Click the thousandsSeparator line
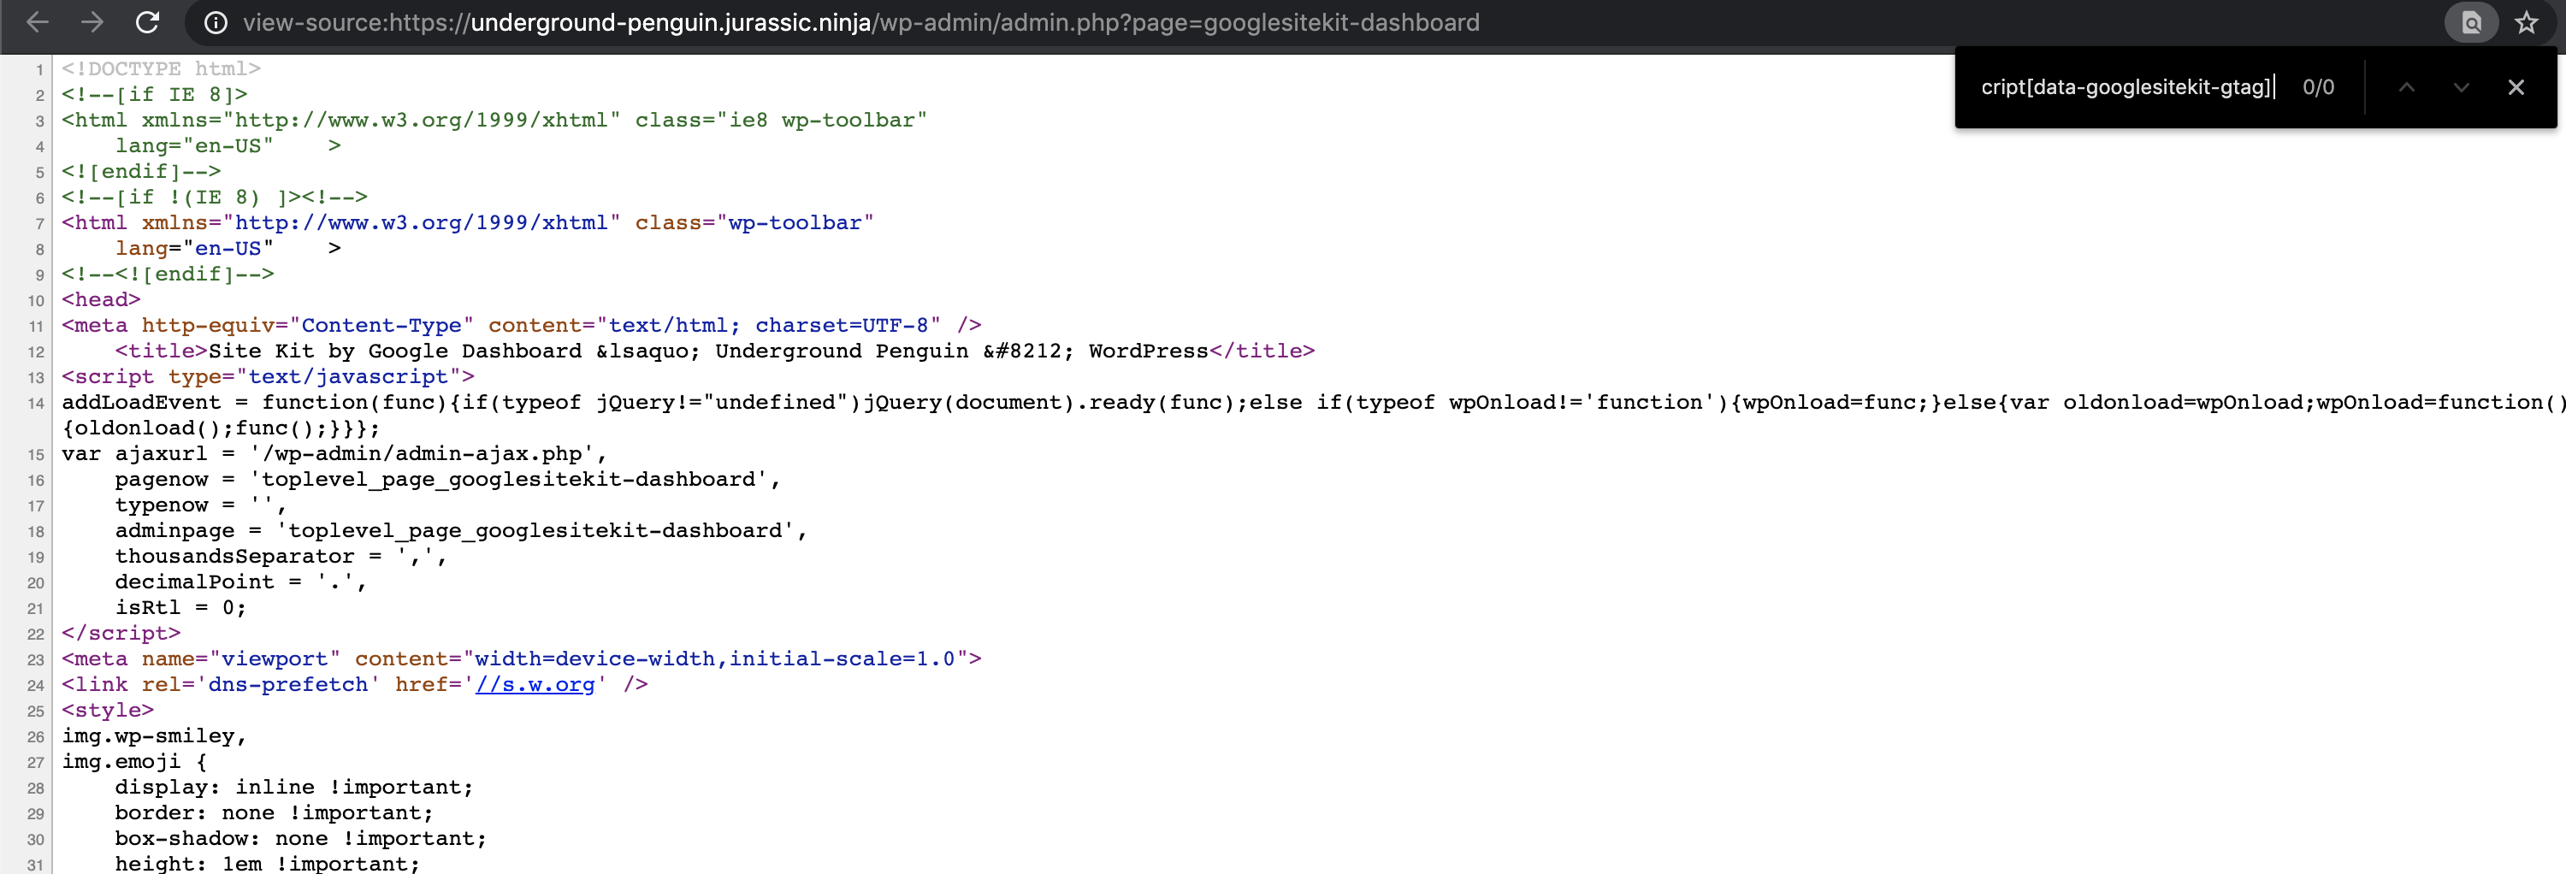2566x874 pixels. click(281, 557)
